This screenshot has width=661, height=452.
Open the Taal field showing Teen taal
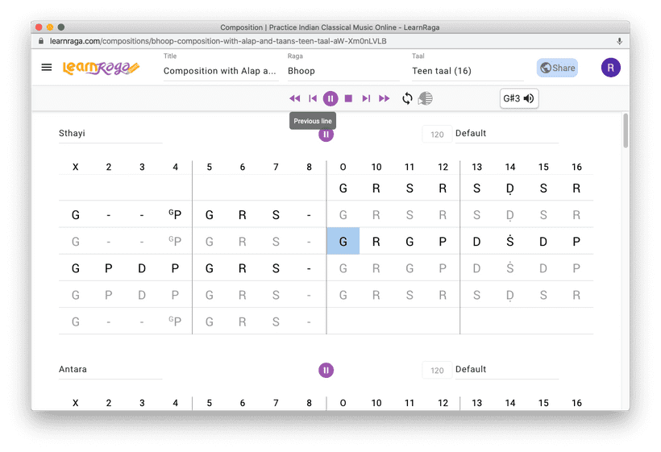point(468,71)
